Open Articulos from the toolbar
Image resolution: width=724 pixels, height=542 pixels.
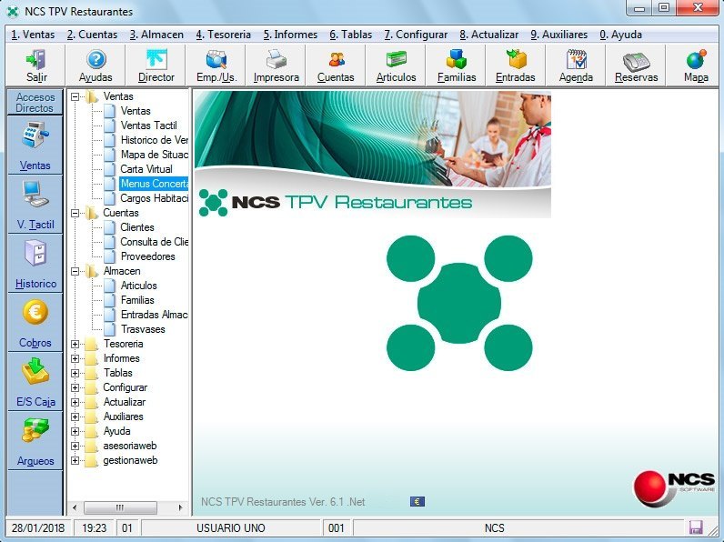click(396, 65)
